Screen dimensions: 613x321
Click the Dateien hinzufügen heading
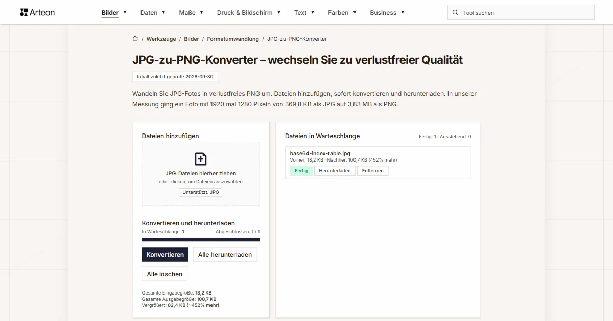[170, 136]
